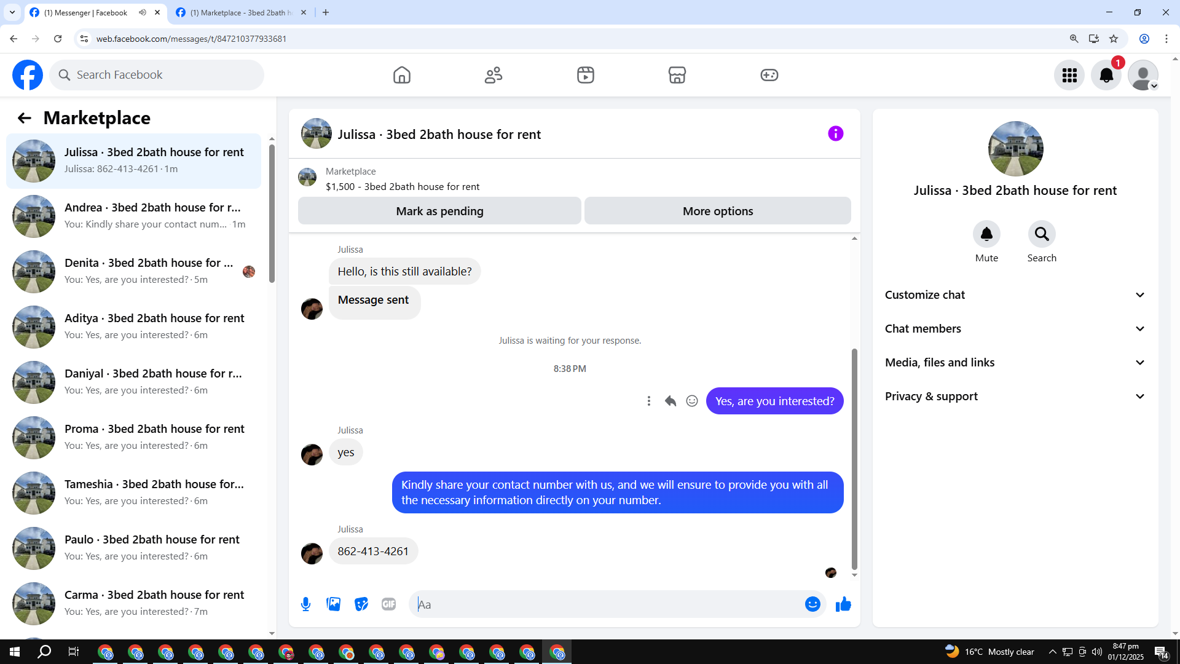
Task: Open Windows taskbar search
Action: [44, 652]
